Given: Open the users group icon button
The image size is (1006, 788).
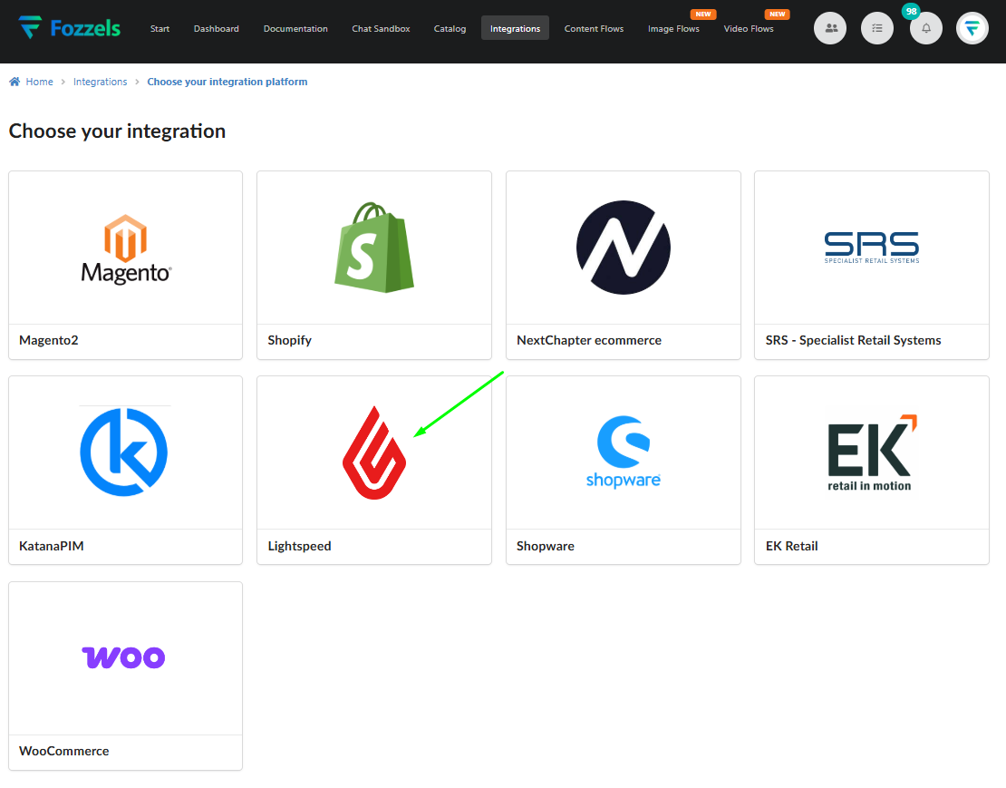Looking at the screenshot, I should coord(830,28).
